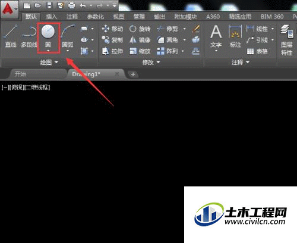Click the 阵列 (Array) tool
The image size is (297, 243).
[x=168, y=51]
